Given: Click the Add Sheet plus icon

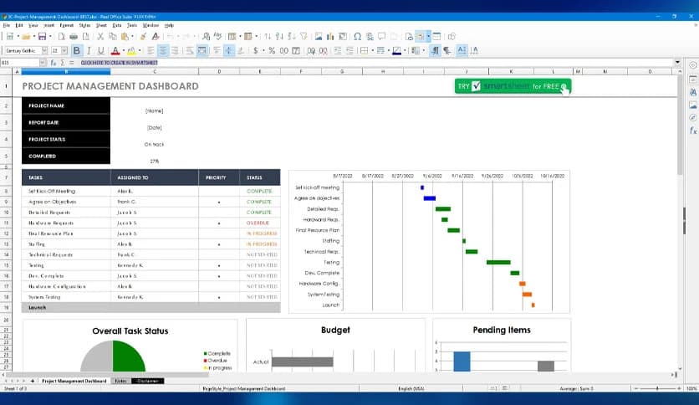Looking at the screenshot, I should tap(32, 381).
